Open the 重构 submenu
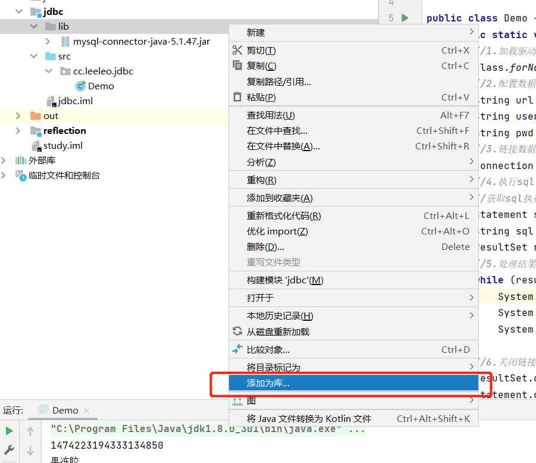Image resolution: width=536 pixels, height=463 pixels. tap(261, 180)
